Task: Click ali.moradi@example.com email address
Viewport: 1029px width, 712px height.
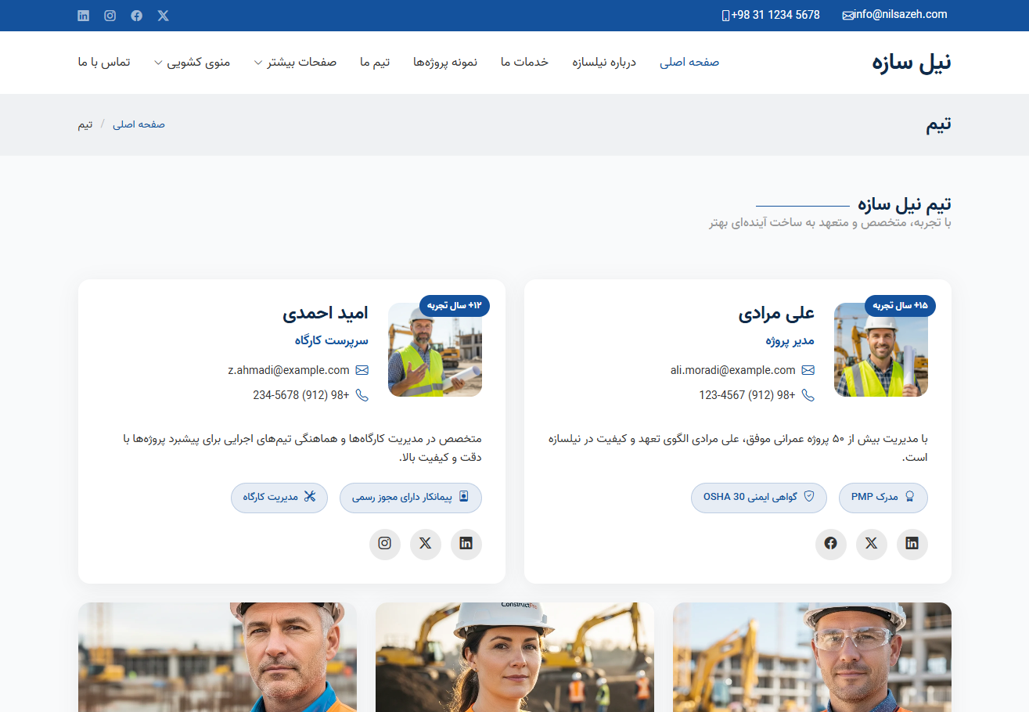Action: (732, 370)
